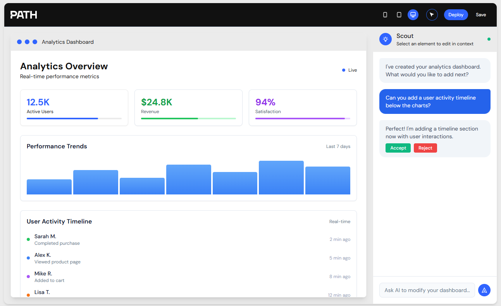The image size is (501, 306).
Task: Click the Last 7 days label
Action: (x=338, y=146)
